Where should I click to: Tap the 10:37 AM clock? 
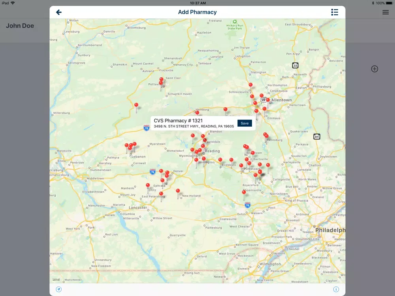click(x=198, y=3)
